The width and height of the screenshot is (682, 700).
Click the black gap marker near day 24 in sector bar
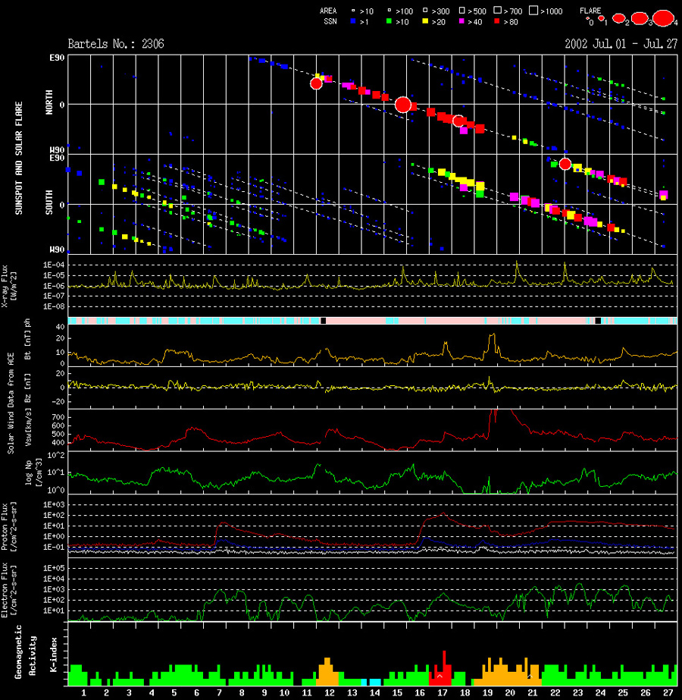pyautogui.click(x=598, y=321)
